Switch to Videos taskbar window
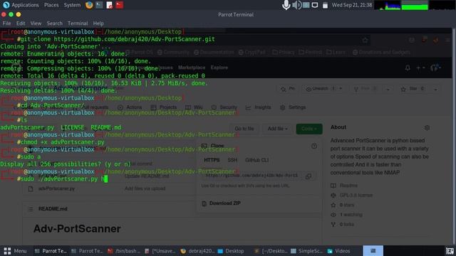The height and width of the screenshot is (256, 456). tap(339, 251)
